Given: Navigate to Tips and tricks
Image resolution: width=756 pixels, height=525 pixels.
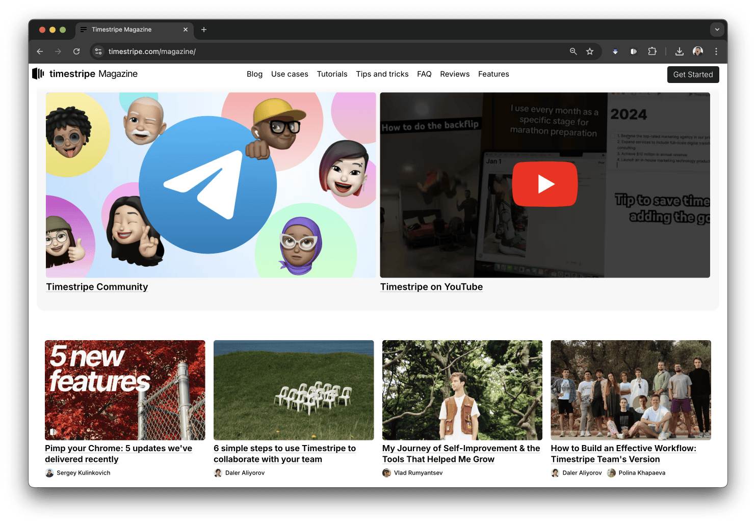Looking at the screenshot, I should (x=382, y=74).
